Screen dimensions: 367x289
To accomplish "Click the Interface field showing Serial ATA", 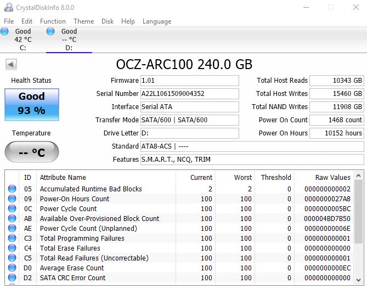I will coord(190,107).
